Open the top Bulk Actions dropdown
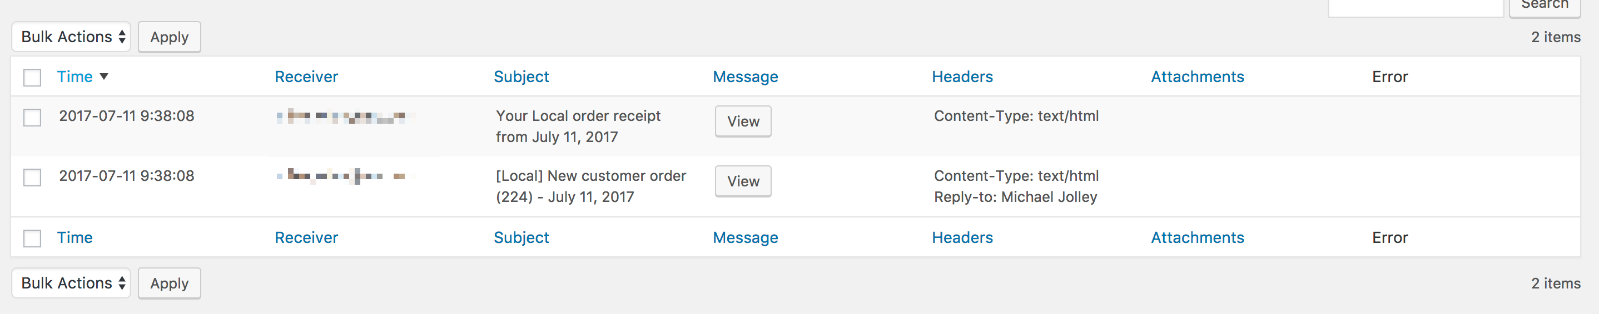 [x=71, y=37]
